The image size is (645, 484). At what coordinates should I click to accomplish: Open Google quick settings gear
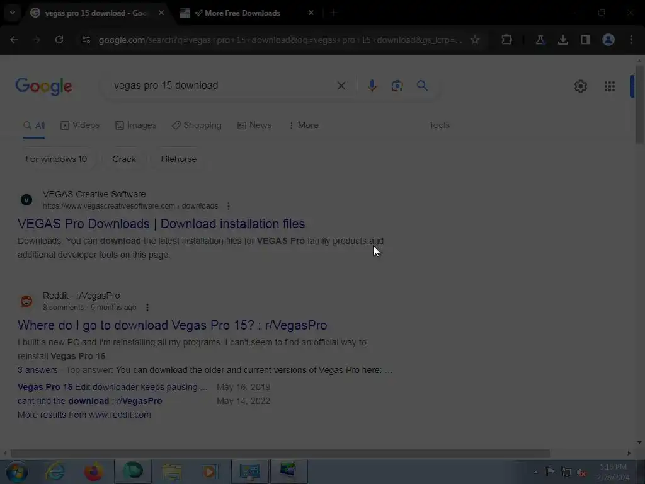tap(580, 86)
